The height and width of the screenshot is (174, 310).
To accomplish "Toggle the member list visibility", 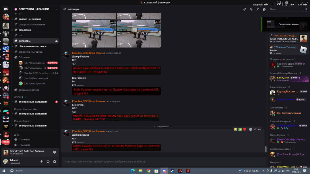I will click(264, 9).
